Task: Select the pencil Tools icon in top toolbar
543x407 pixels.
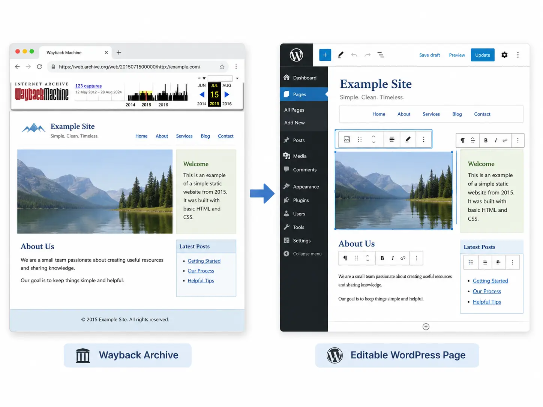Action: (340, 55)
